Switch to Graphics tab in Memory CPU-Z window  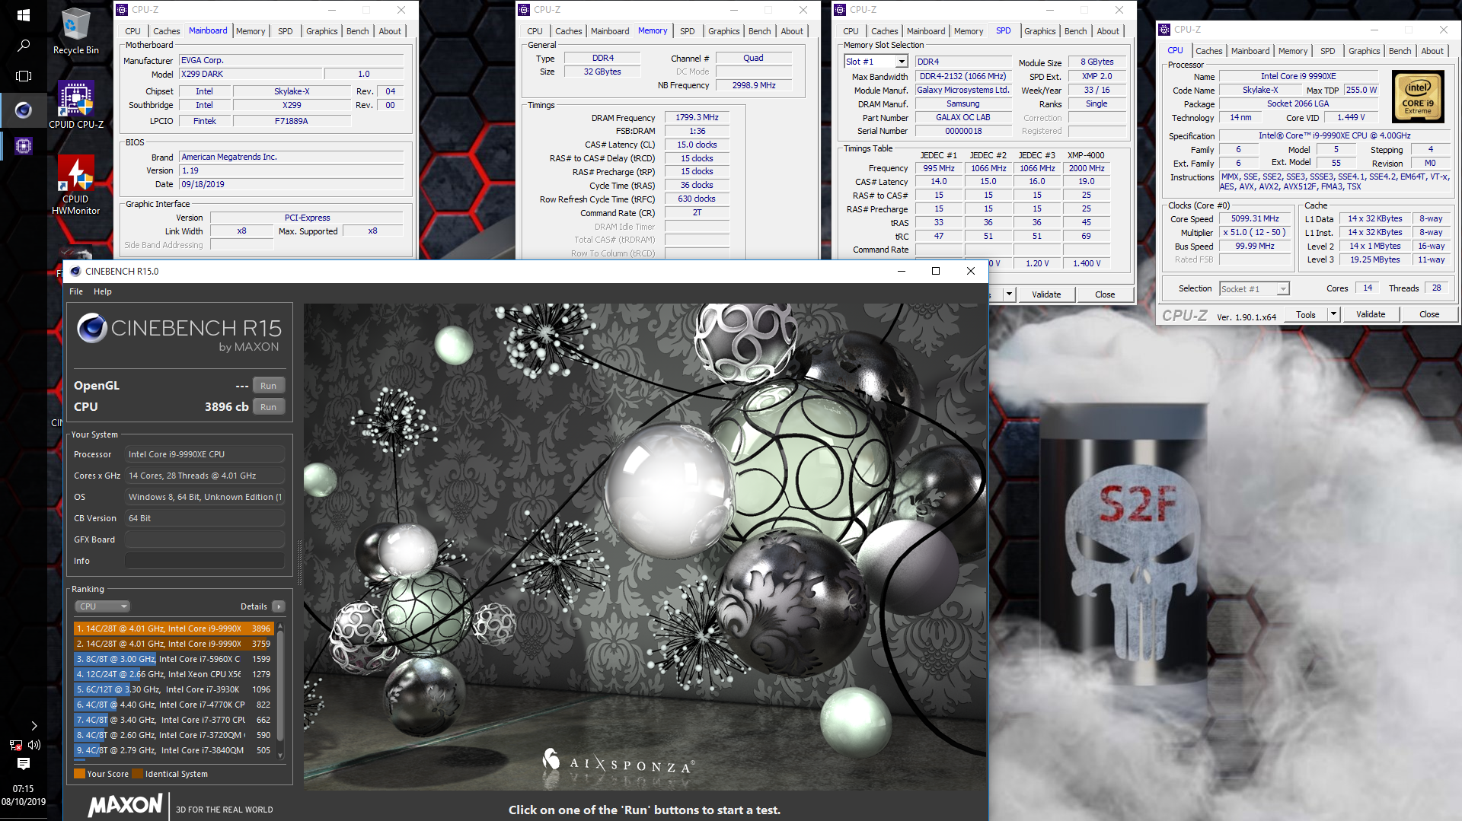click(724, 31)
